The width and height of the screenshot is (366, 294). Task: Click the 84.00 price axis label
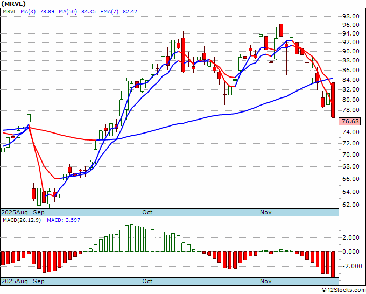350,80
